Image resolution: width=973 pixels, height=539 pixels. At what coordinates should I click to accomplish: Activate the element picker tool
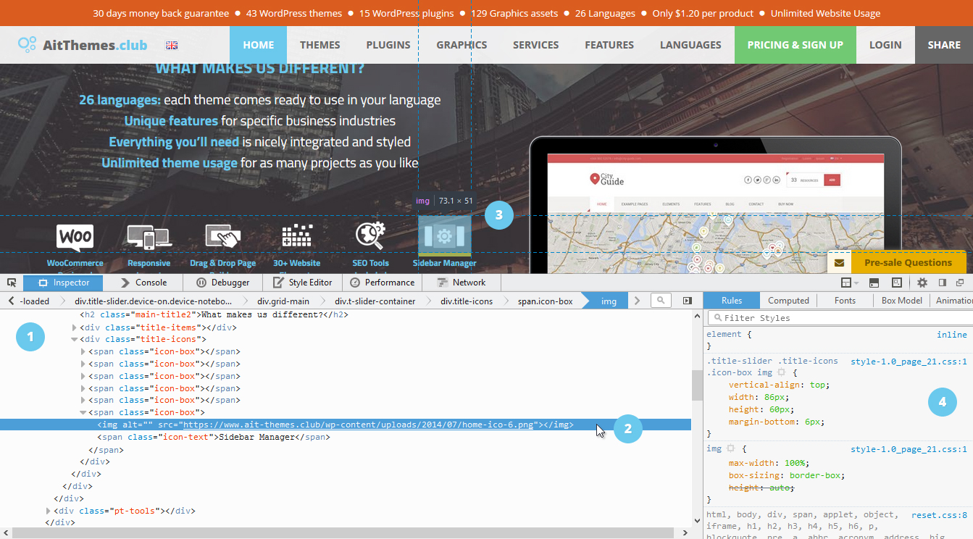(12, 283)
